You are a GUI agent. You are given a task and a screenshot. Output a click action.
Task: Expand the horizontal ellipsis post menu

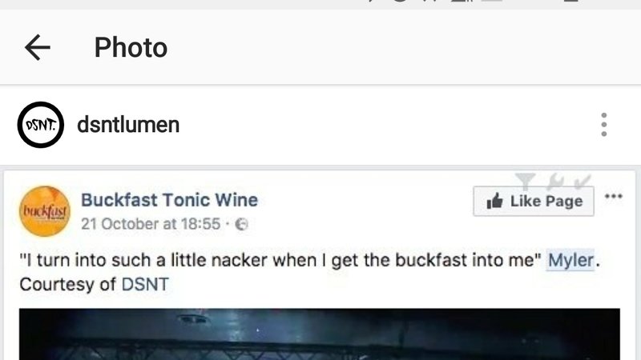614,196
